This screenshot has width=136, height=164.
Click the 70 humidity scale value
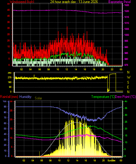tap(5, 118)
